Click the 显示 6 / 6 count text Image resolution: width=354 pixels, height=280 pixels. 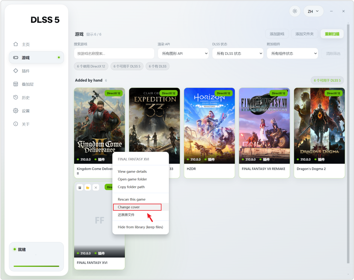tap(94, 34)
